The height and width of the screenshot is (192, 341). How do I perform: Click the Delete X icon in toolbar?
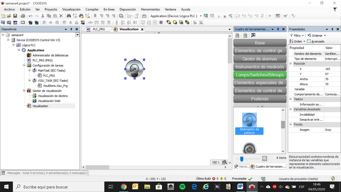click(x=61, y=16)
